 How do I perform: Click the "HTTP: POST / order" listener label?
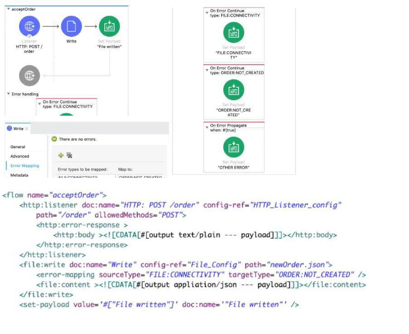click(29, 49)
